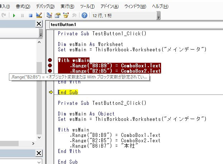Open the Toolbox icon

[74, 15]
